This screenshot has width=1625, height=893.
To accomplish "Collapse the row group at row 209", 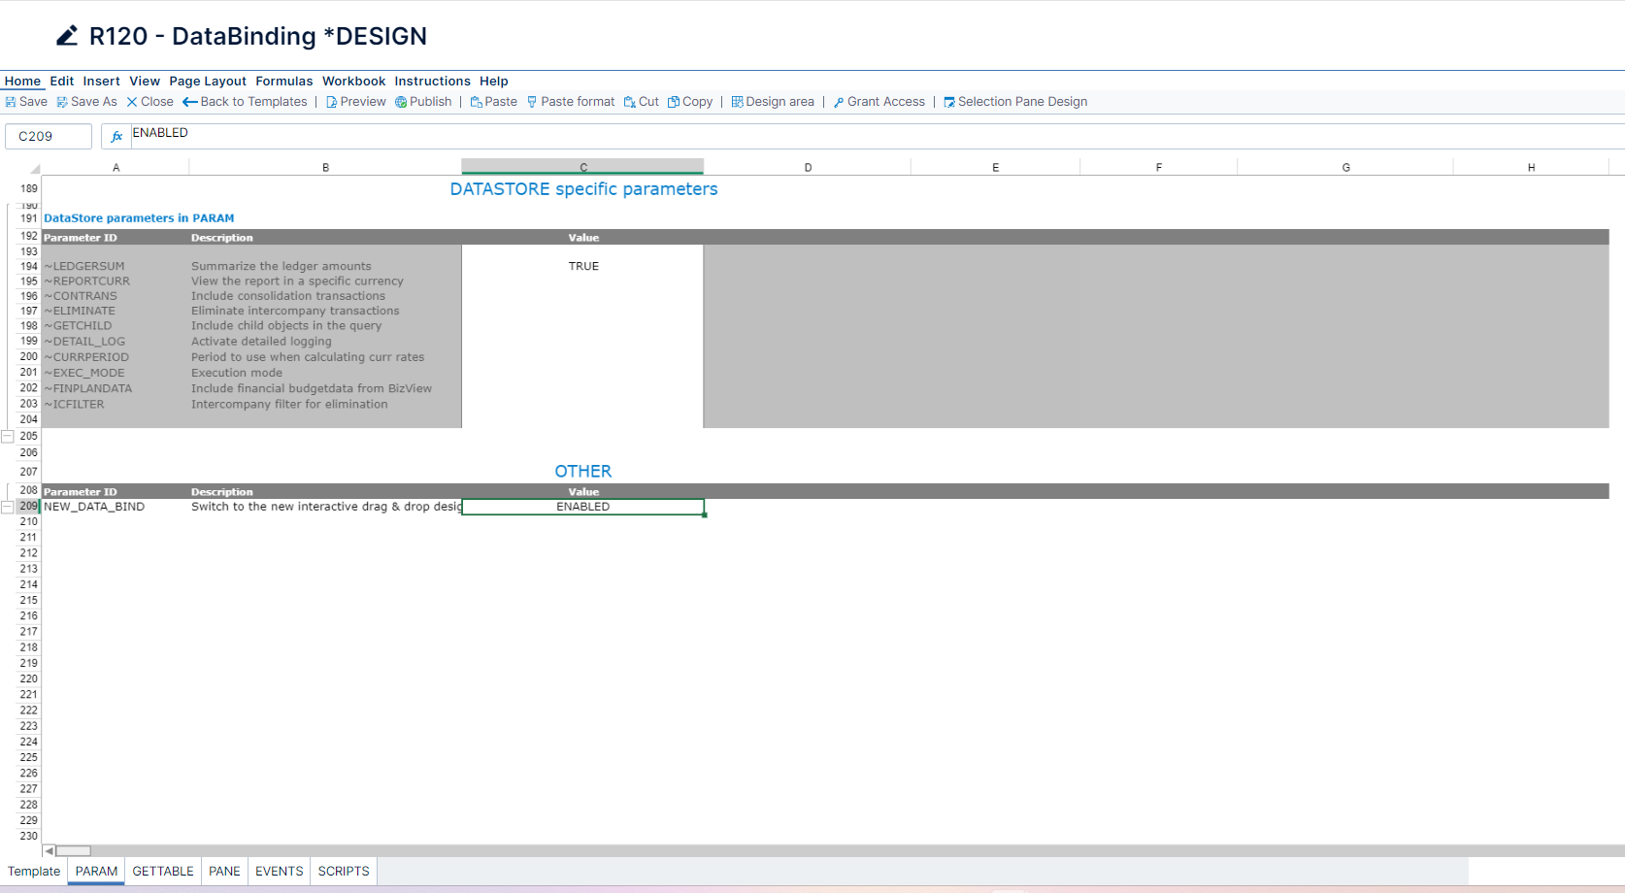I will point(8,508).
